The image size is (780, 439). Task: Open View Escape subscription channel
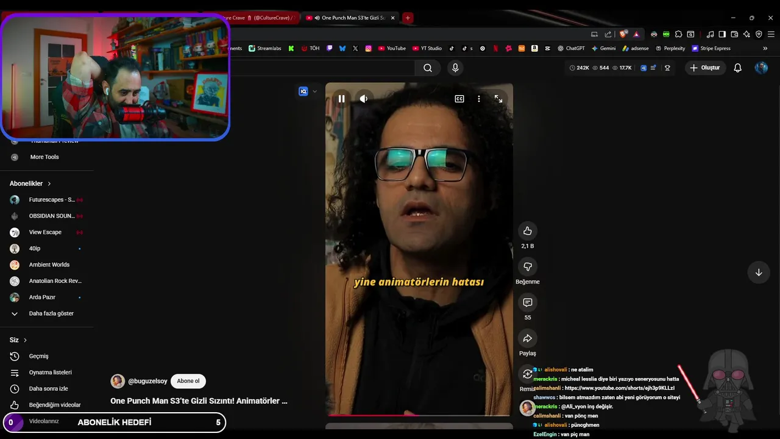click(x=47, y=232)
